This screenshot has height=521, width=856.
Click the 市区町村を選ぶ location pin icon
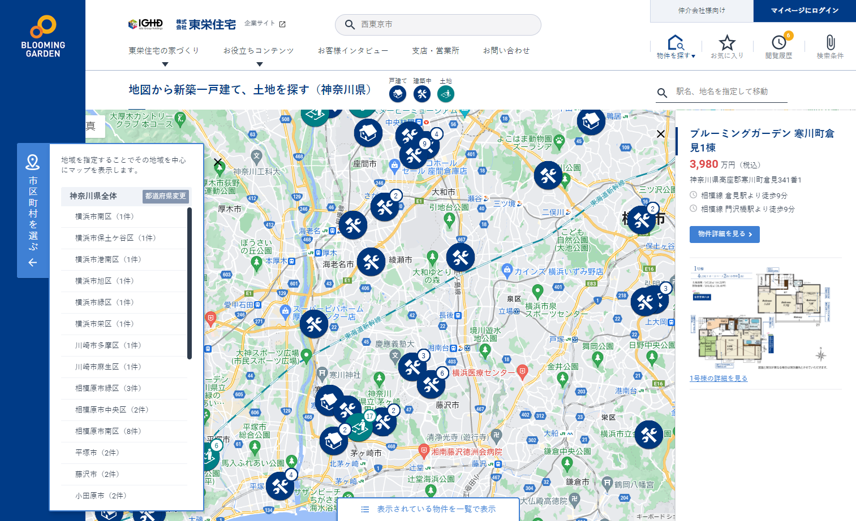33,163
